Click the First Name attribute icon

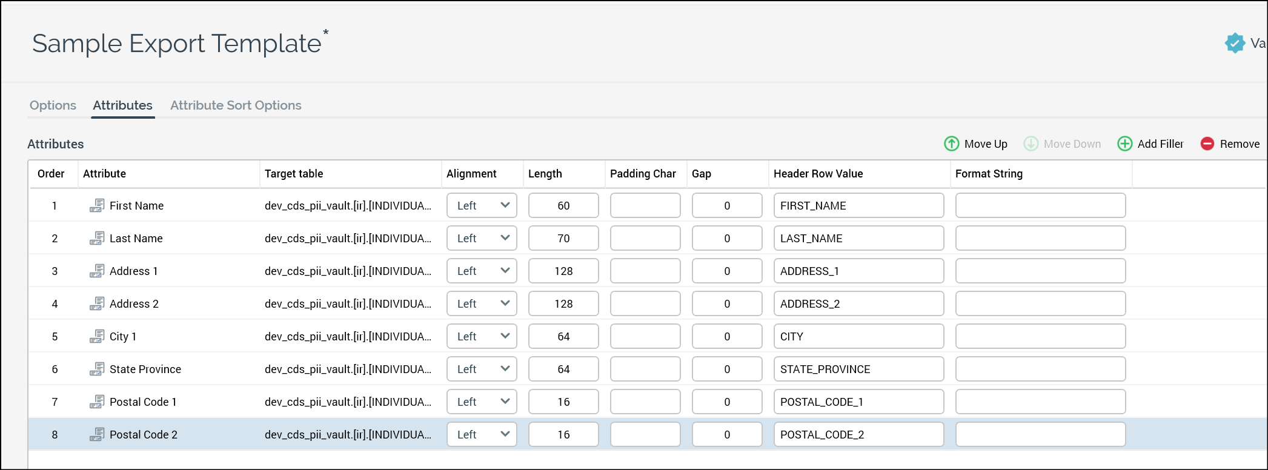point(96,206)
